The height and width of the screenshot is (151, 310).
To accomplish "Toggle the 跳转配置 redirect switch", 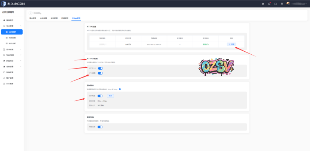I will tap(100, 96).
